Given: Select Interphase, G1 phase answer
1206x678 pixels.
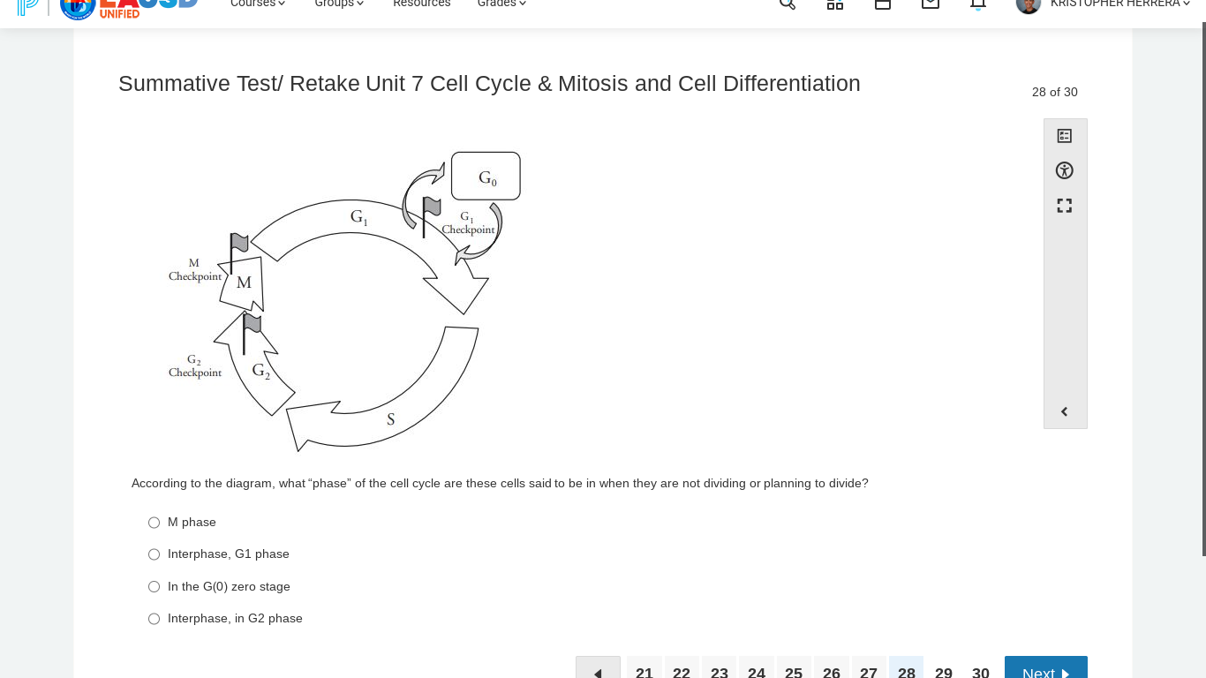Looking at the screenshot, I should (155, 554).
